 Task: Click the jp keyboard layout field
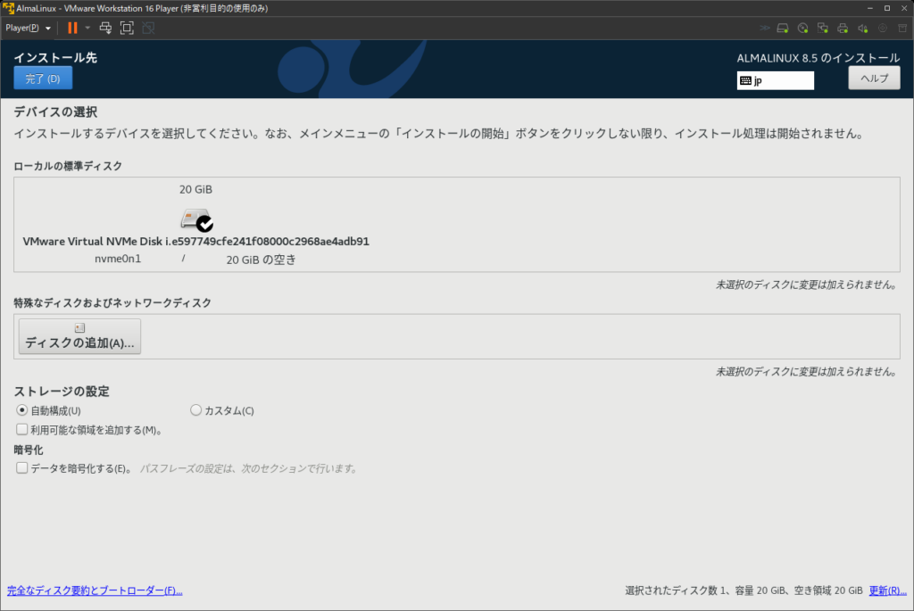coord(776,80)
